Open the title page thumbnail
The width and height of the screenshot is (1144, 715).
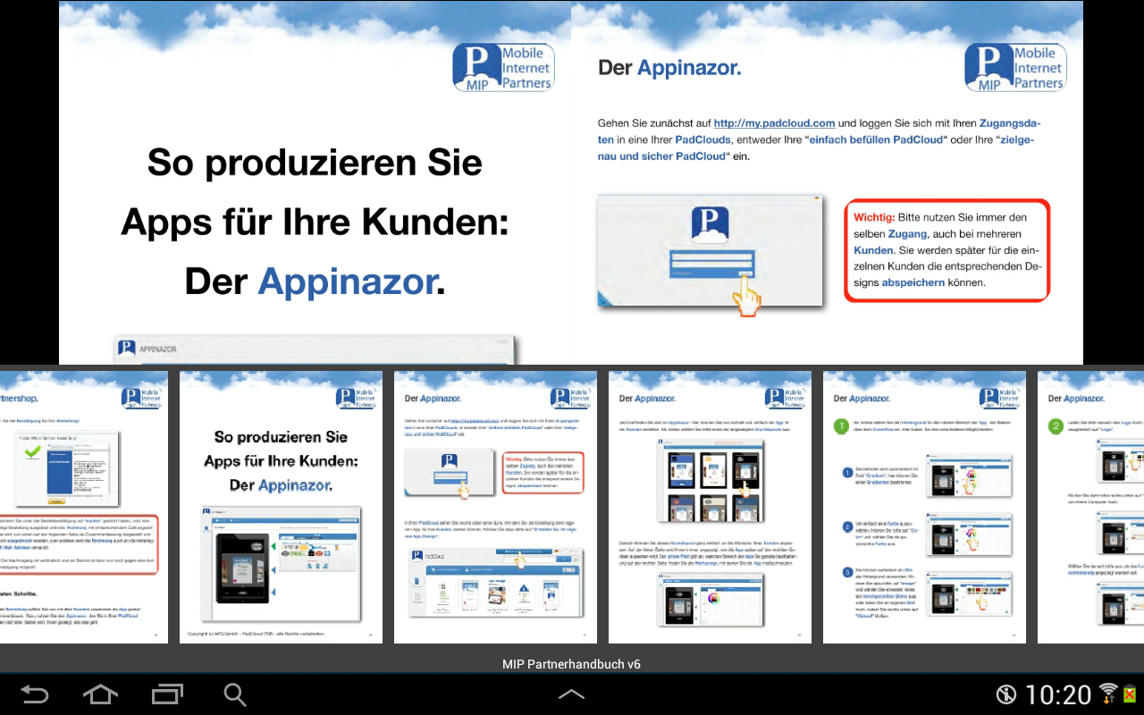pyautogui.click(x=281, y=507)
